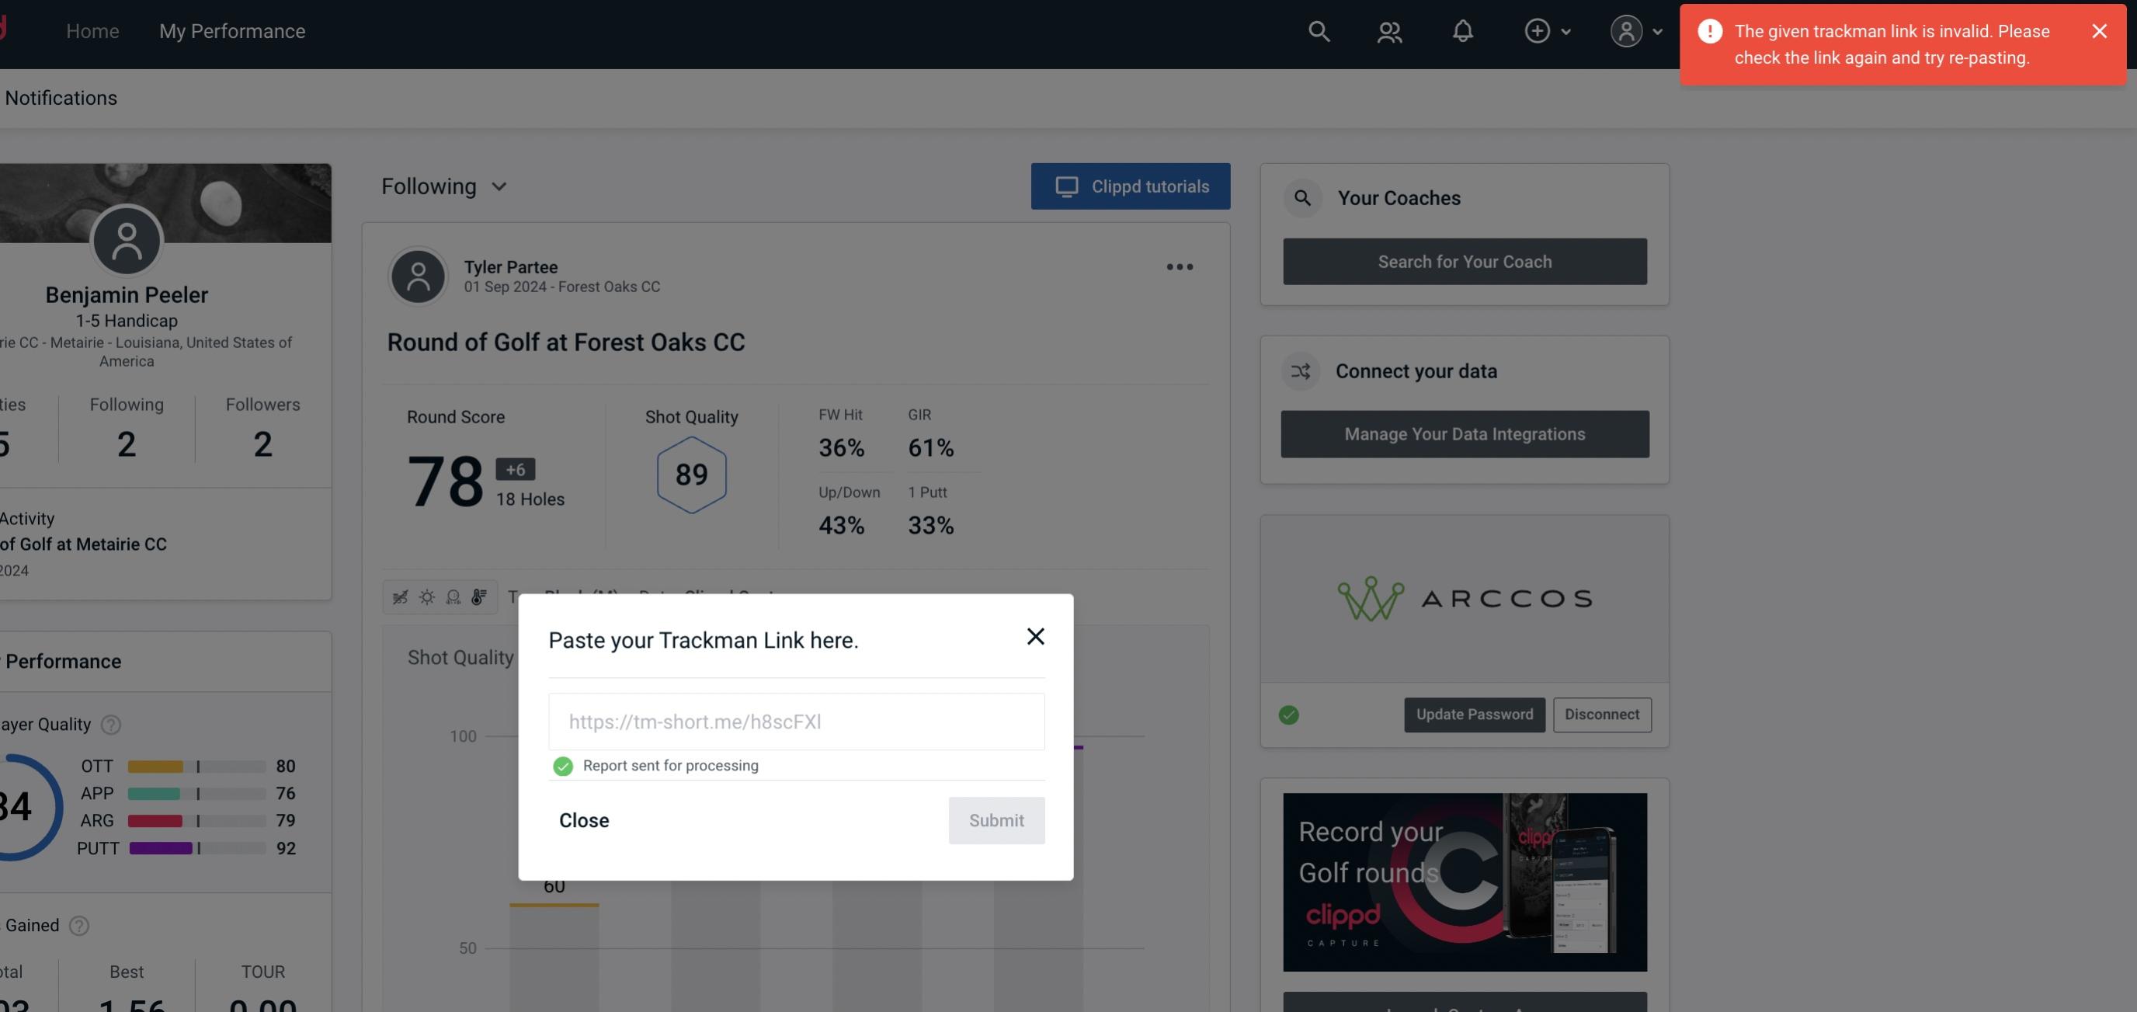2137x1012 pixels.
Task: Click the add/plus icon in the top navigation
Action: pyautogui.click(x=1534, y=30)
